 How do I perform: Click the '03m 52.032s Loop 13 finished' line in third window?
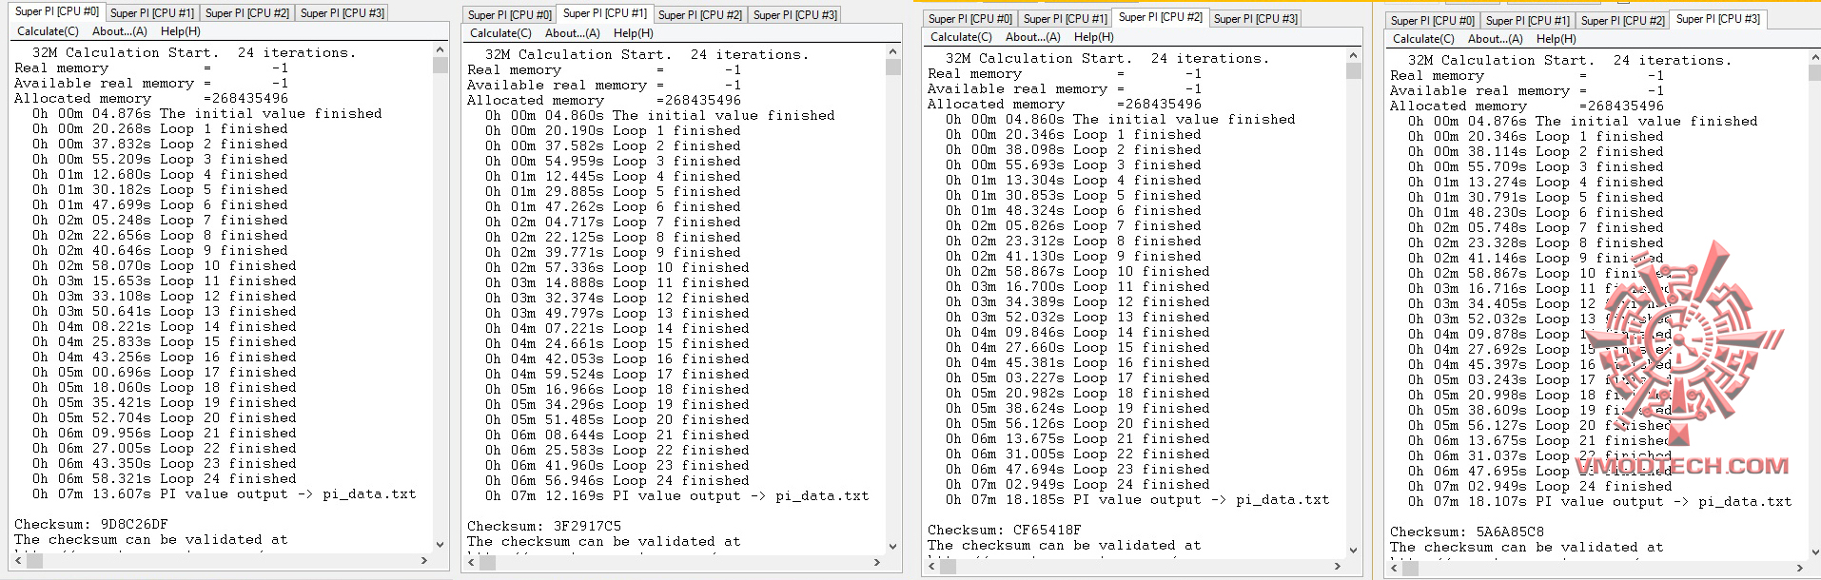[1077, 317]
